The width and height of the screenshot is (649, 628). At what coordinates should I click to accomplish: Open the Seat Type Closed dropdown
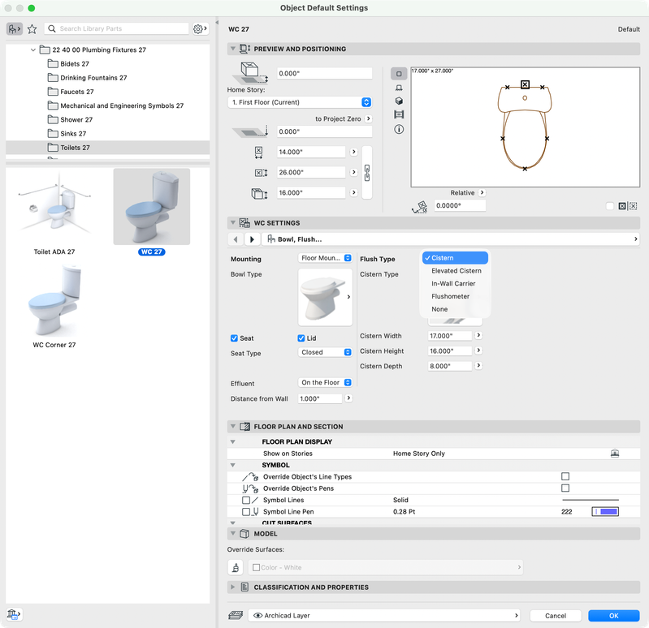[325, 352]
